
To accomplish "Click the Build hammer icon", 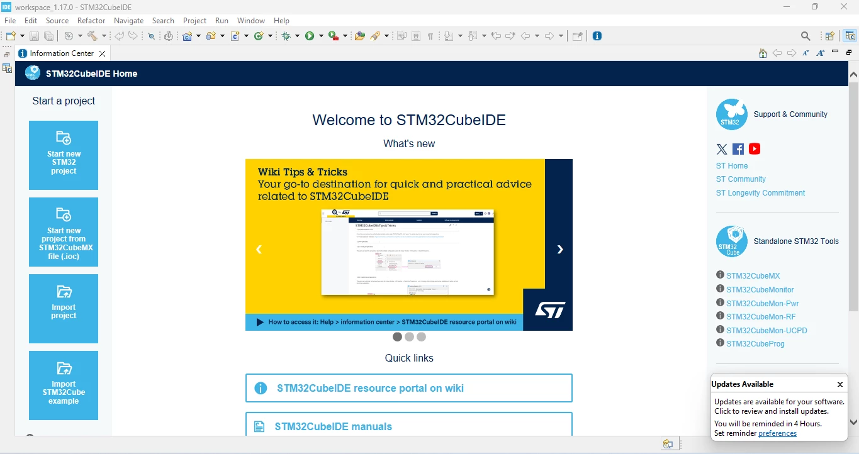I will coord(93,36).
